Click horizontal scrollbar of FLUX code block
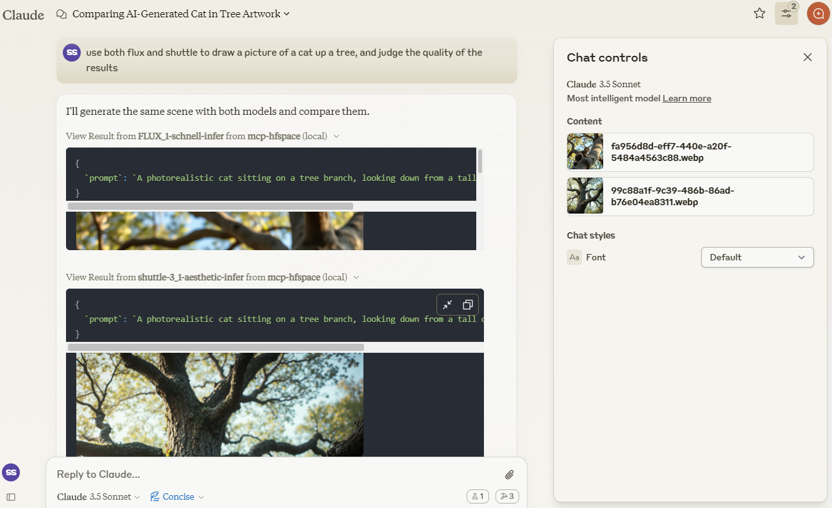 (x=210, y=207)
